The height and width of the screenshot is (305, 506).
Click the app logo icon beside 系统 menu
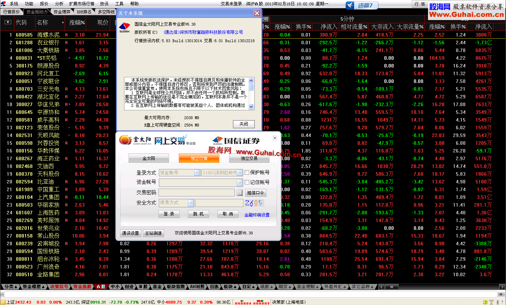click(x=4, y=4)
